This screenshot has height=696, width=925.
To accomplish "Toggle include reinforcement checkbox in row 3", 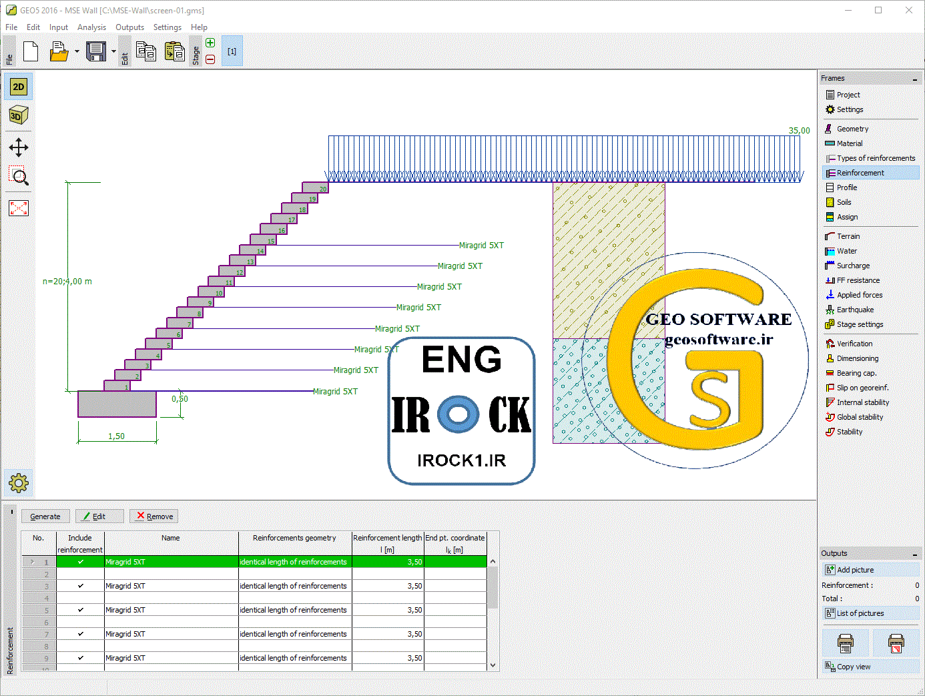I will (81, 586).
